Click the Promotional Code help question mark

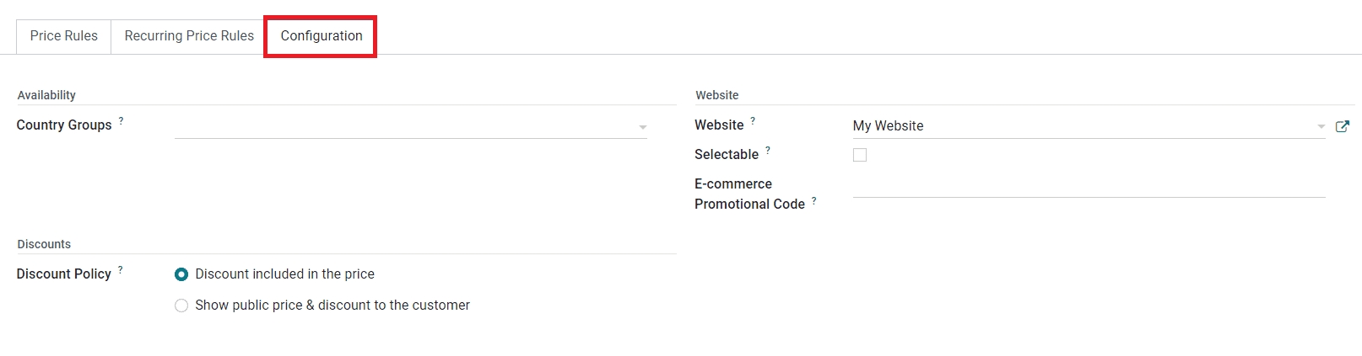(814, 200)
